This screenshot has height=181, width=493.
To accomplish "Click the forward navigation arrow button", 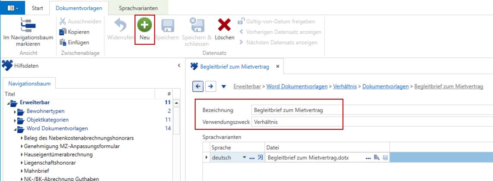I will pos(210,87).
